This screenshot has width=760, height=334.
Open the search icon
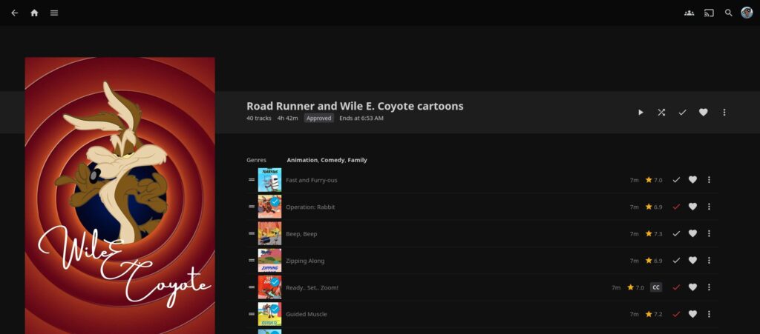[x=729, y=13]
